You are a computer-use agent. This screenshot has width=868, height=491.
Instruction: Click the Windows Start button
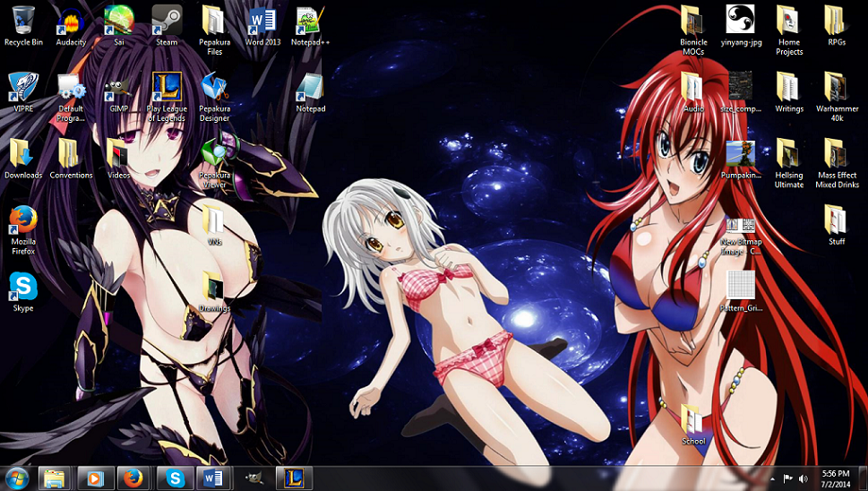[16, 478]
